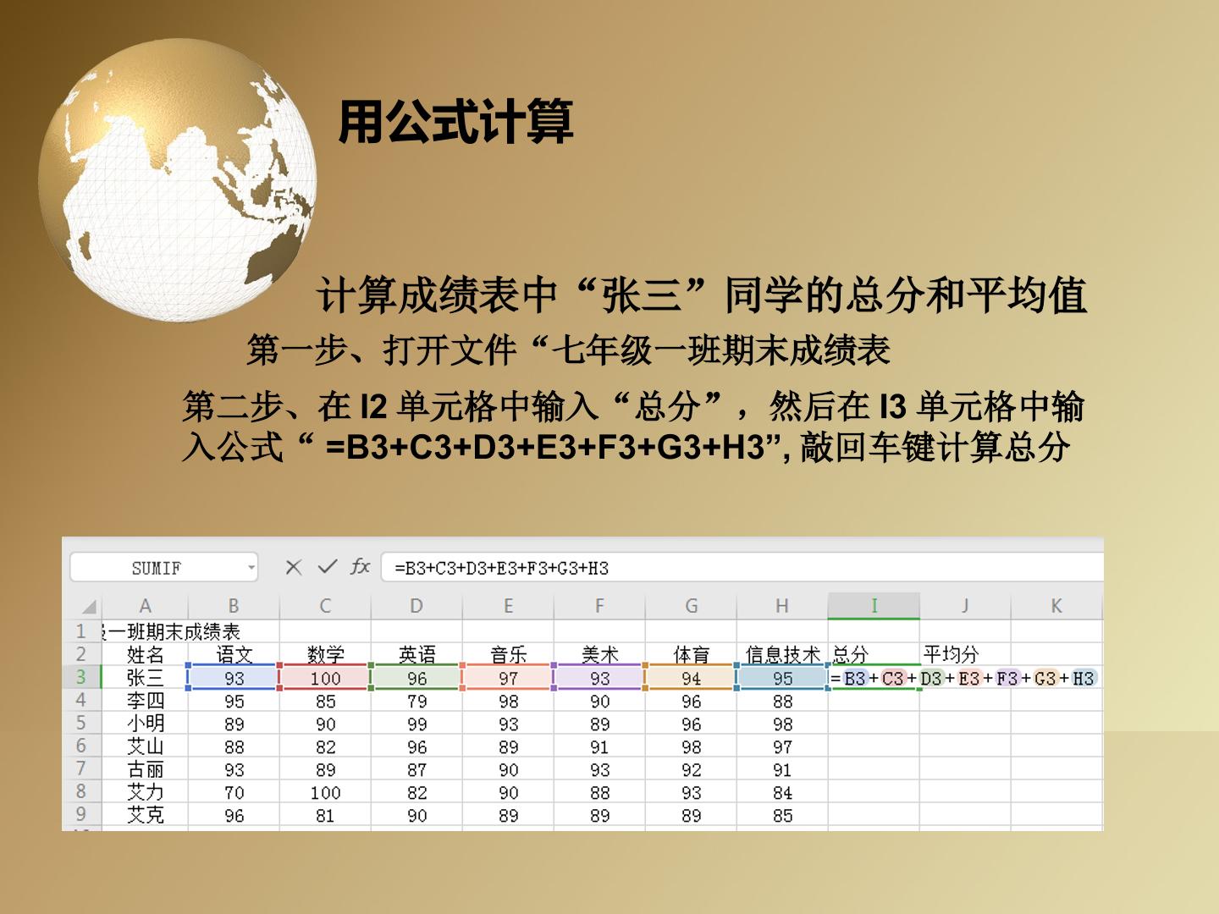Click the 古丽 name cell
The height and width of the screenshot is (914, 1219).
pyautogui.click(x=145, y=768)
